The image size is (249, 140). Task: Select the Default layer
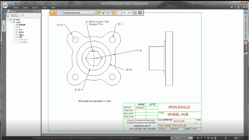[x=22, y=25]
